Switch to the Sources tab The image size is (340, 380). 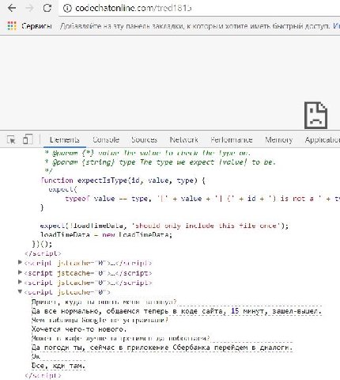coord(144,139)
